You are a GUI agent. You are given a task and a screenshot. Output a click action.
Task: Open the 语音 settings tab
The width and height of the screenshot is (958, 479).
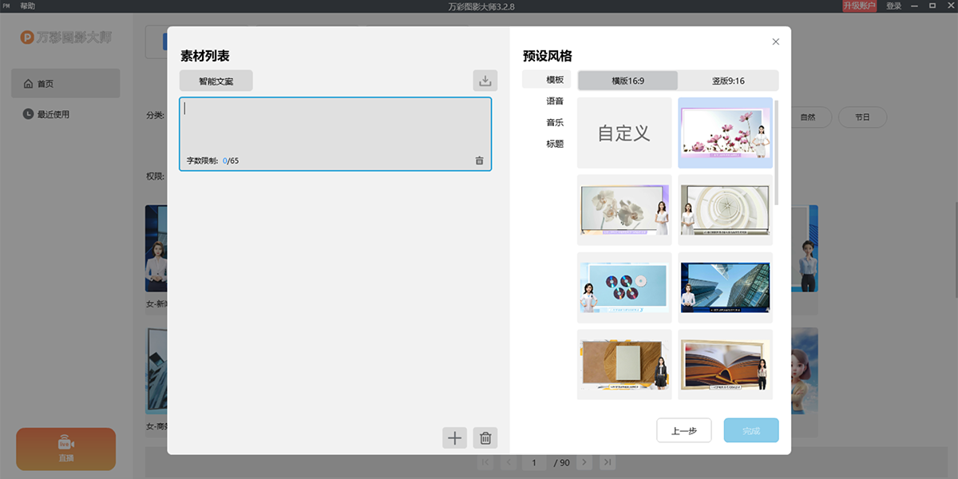point(555,101)
